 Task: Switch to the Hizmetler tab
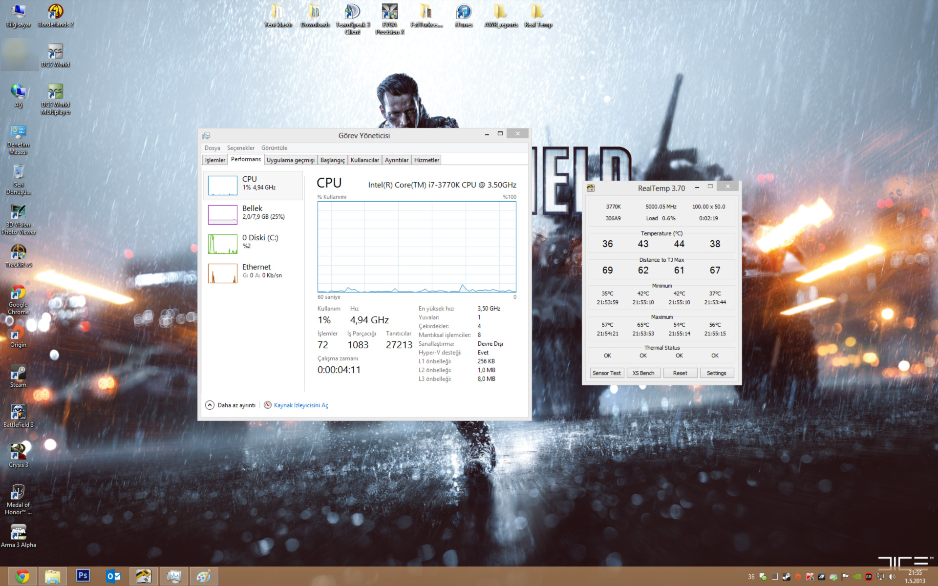[x=426, y=160]
